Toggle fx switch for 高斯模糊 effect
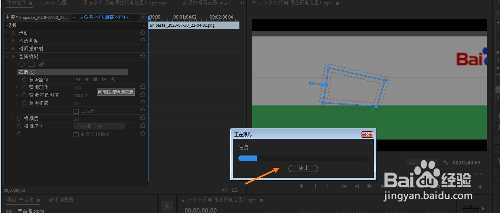This screenshot has width=500, height=213. (13, 57)
